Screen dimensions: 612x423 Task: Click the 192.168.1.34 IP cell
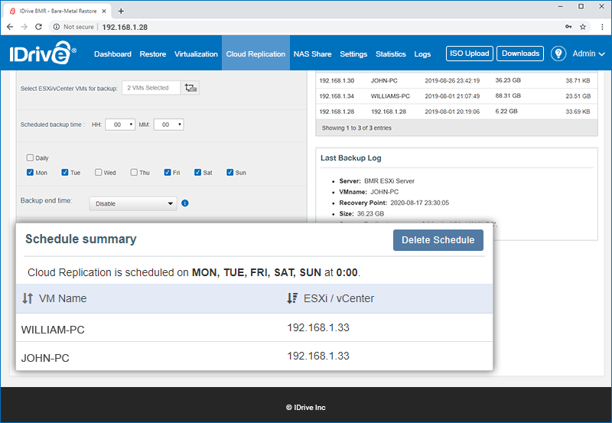337,96
